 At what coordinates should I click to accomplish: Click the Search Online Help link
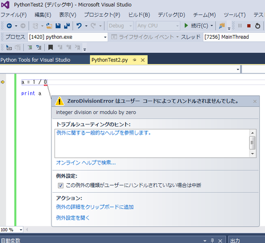[86, 163]
